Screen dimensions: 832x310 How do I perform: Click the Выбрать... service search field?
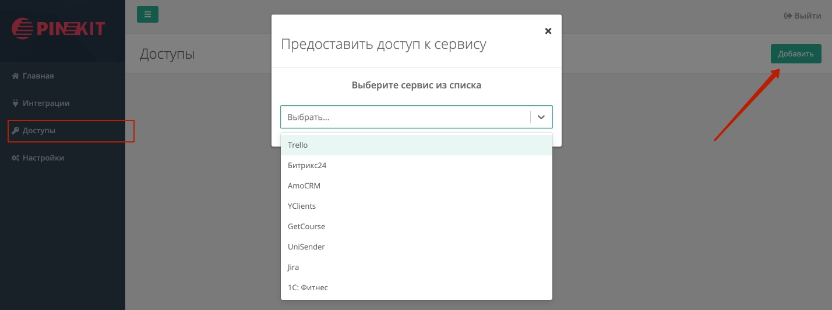(x=405, y=117)
